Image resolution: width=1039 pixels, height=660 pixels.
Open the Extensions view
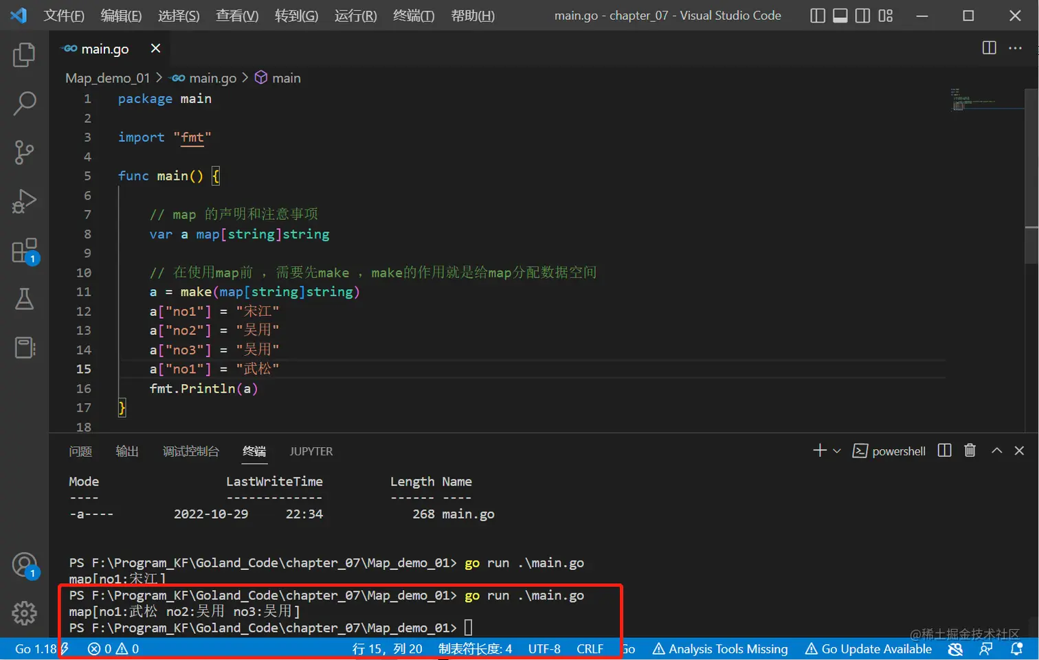click(x=24, y=251)
